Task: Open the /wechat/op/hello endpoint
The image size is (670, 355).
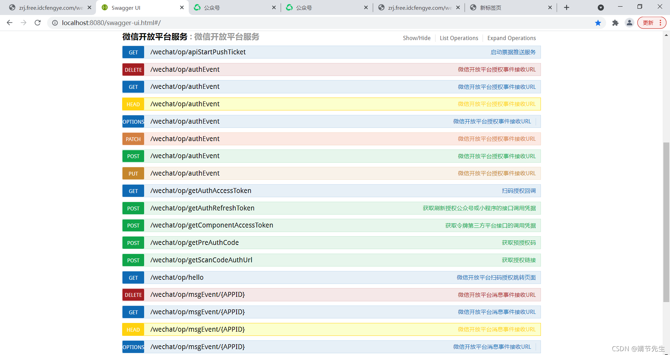Action: click(177, 277)
